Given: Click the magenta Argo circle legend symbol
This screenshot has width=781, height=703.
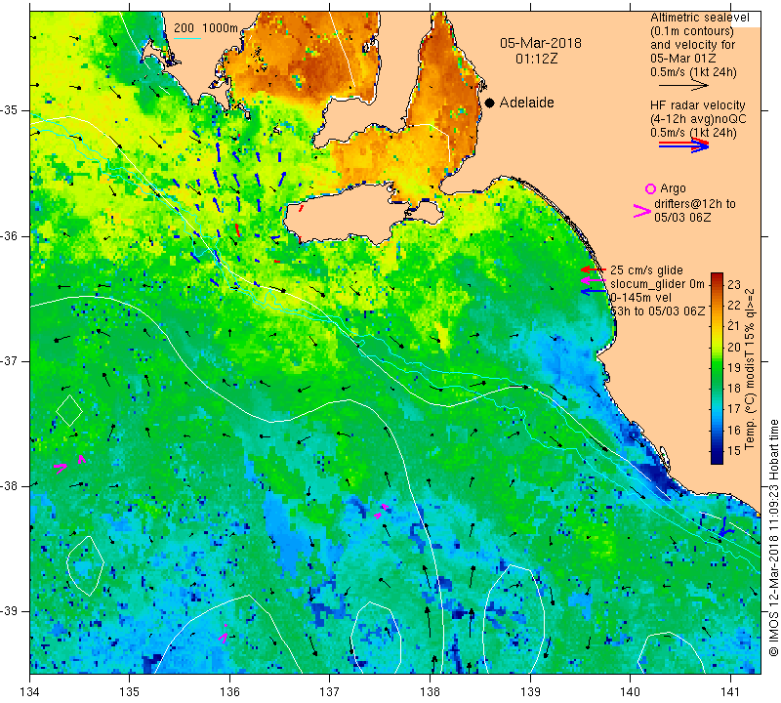Looking at the screenshot, I should tap(650, 188).
